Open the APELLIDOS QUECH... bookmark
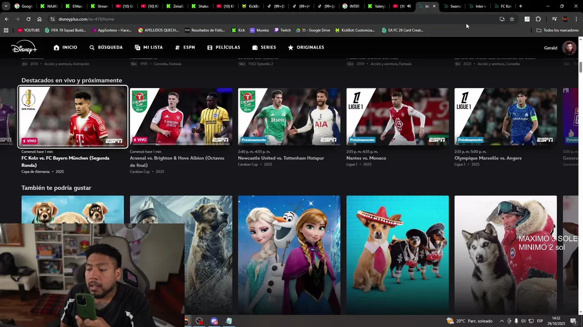583x327 pixels. click(x=159, y=30)
